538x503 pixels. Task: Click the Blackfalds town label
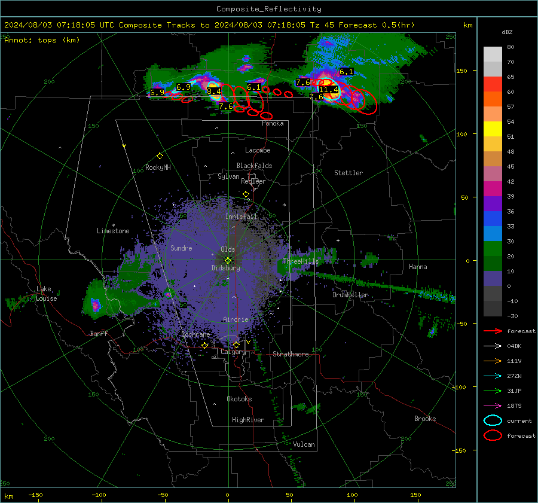click(x=254, y=166)
